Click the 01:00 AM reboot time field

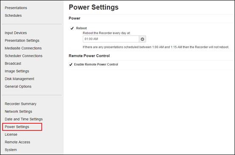[x=111, y=39]
